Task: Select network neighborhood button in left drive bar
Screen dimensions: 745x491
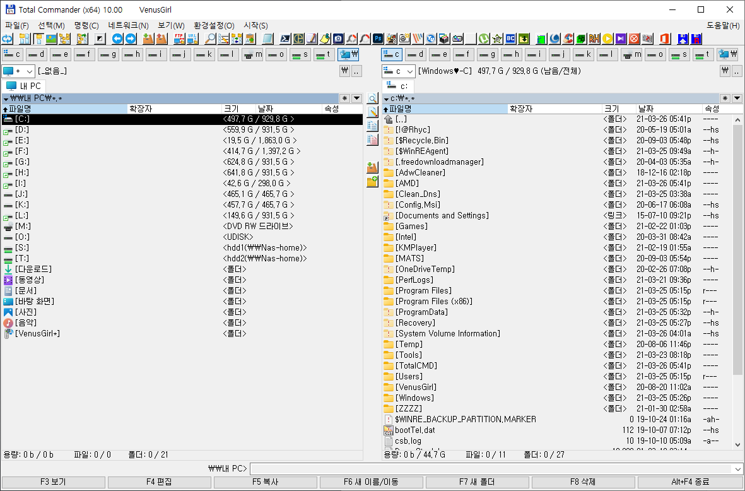Action: (x=348, y=55)
